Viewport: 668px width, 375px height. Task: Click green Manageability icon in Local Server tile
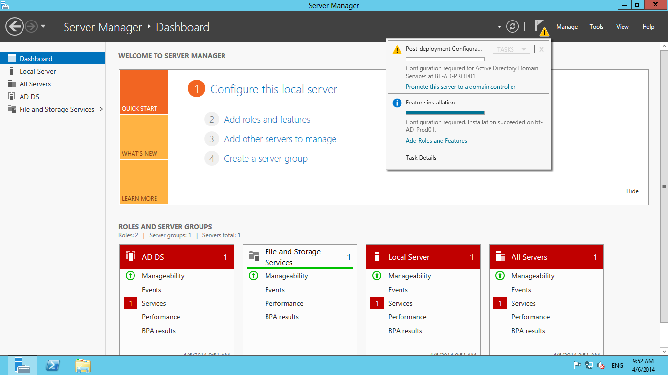[377, 276]
